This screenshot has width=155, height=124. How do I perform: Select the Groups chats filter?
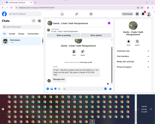21,34
